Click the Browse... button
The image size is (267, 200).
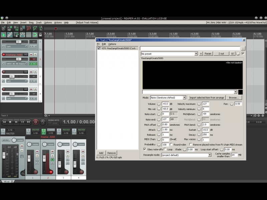tap(234, 98)
